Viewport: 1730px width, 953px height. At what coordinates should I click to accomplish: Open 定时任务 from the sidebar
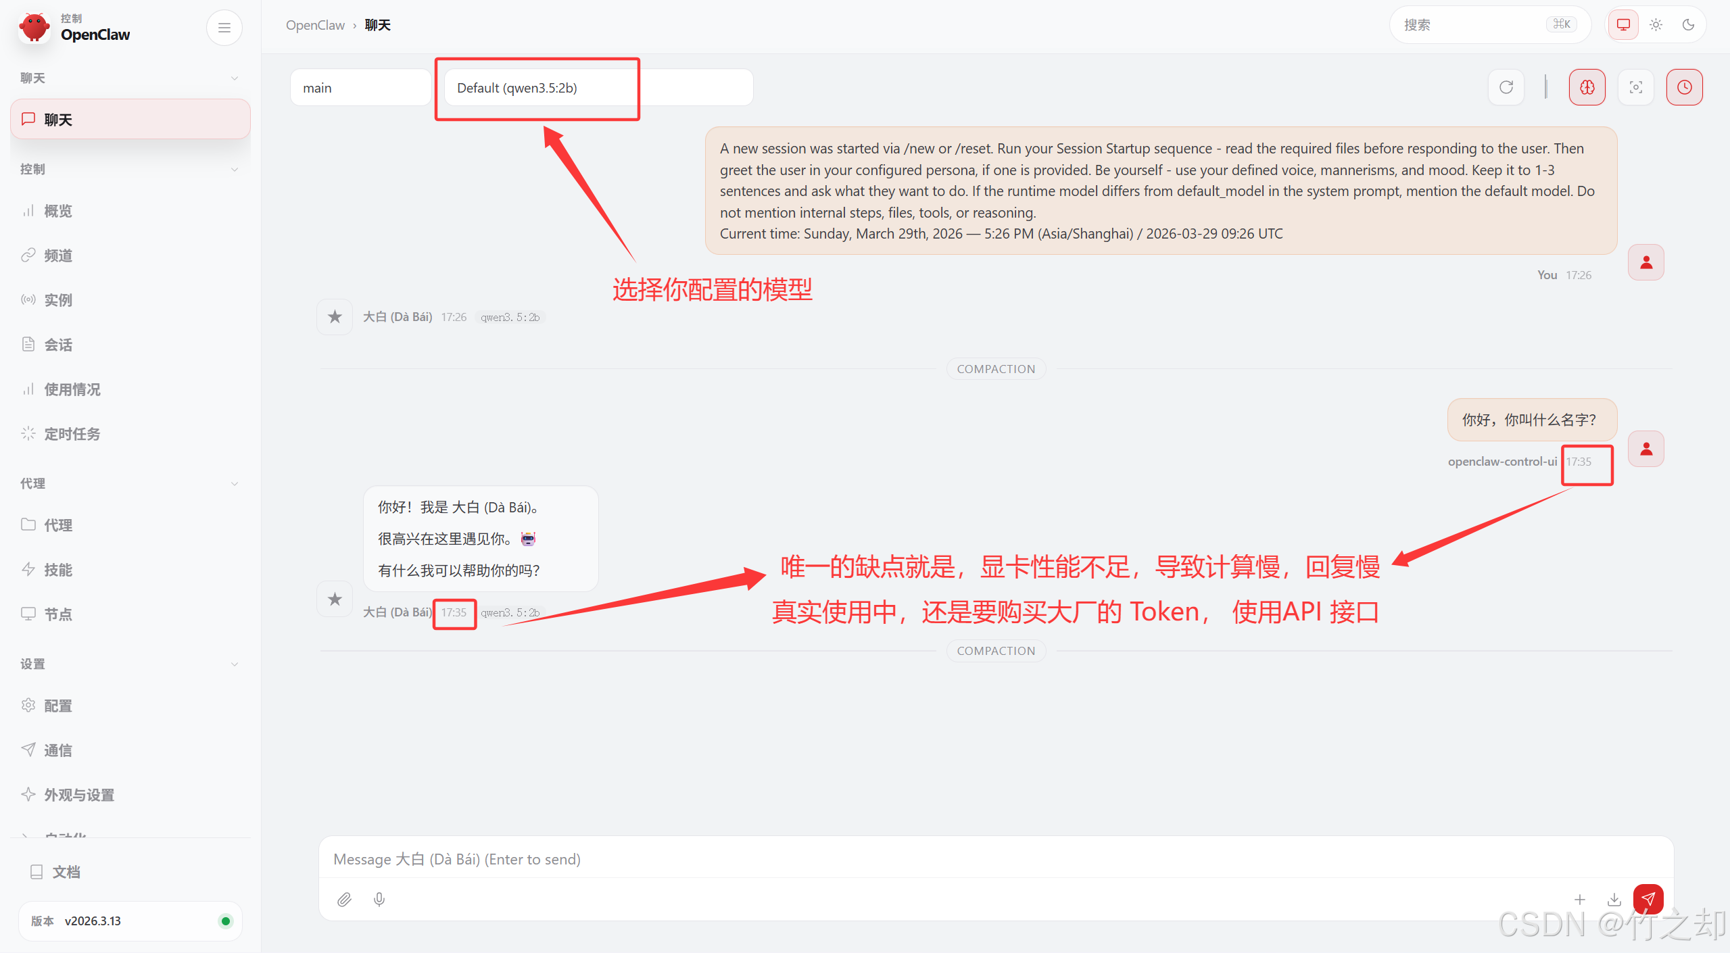tap(71, 433)
